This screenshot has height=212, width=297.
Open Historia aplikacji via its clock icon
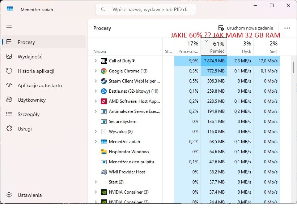point(9,71)
